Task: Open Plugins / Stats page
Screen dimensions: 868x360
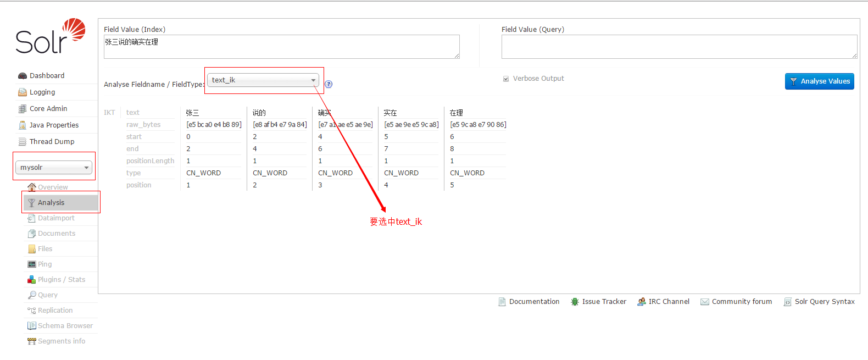Action: click(62, 280)
